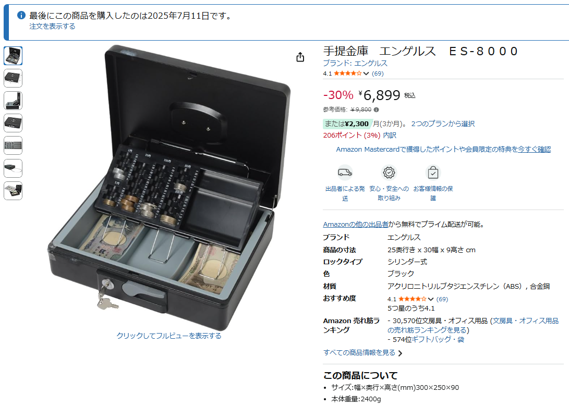Click the info icon next to reference price
The image size is (569, 406).
coord(377,109)
